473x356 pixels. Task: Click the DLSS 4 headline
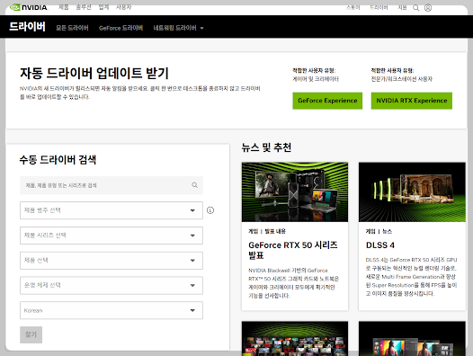pyautogui.click(x=380, y=245)
